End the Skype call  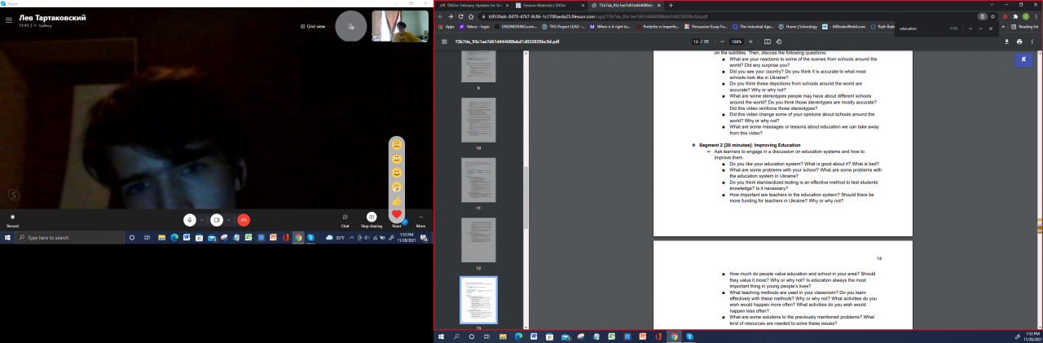(x=243, y=220)
